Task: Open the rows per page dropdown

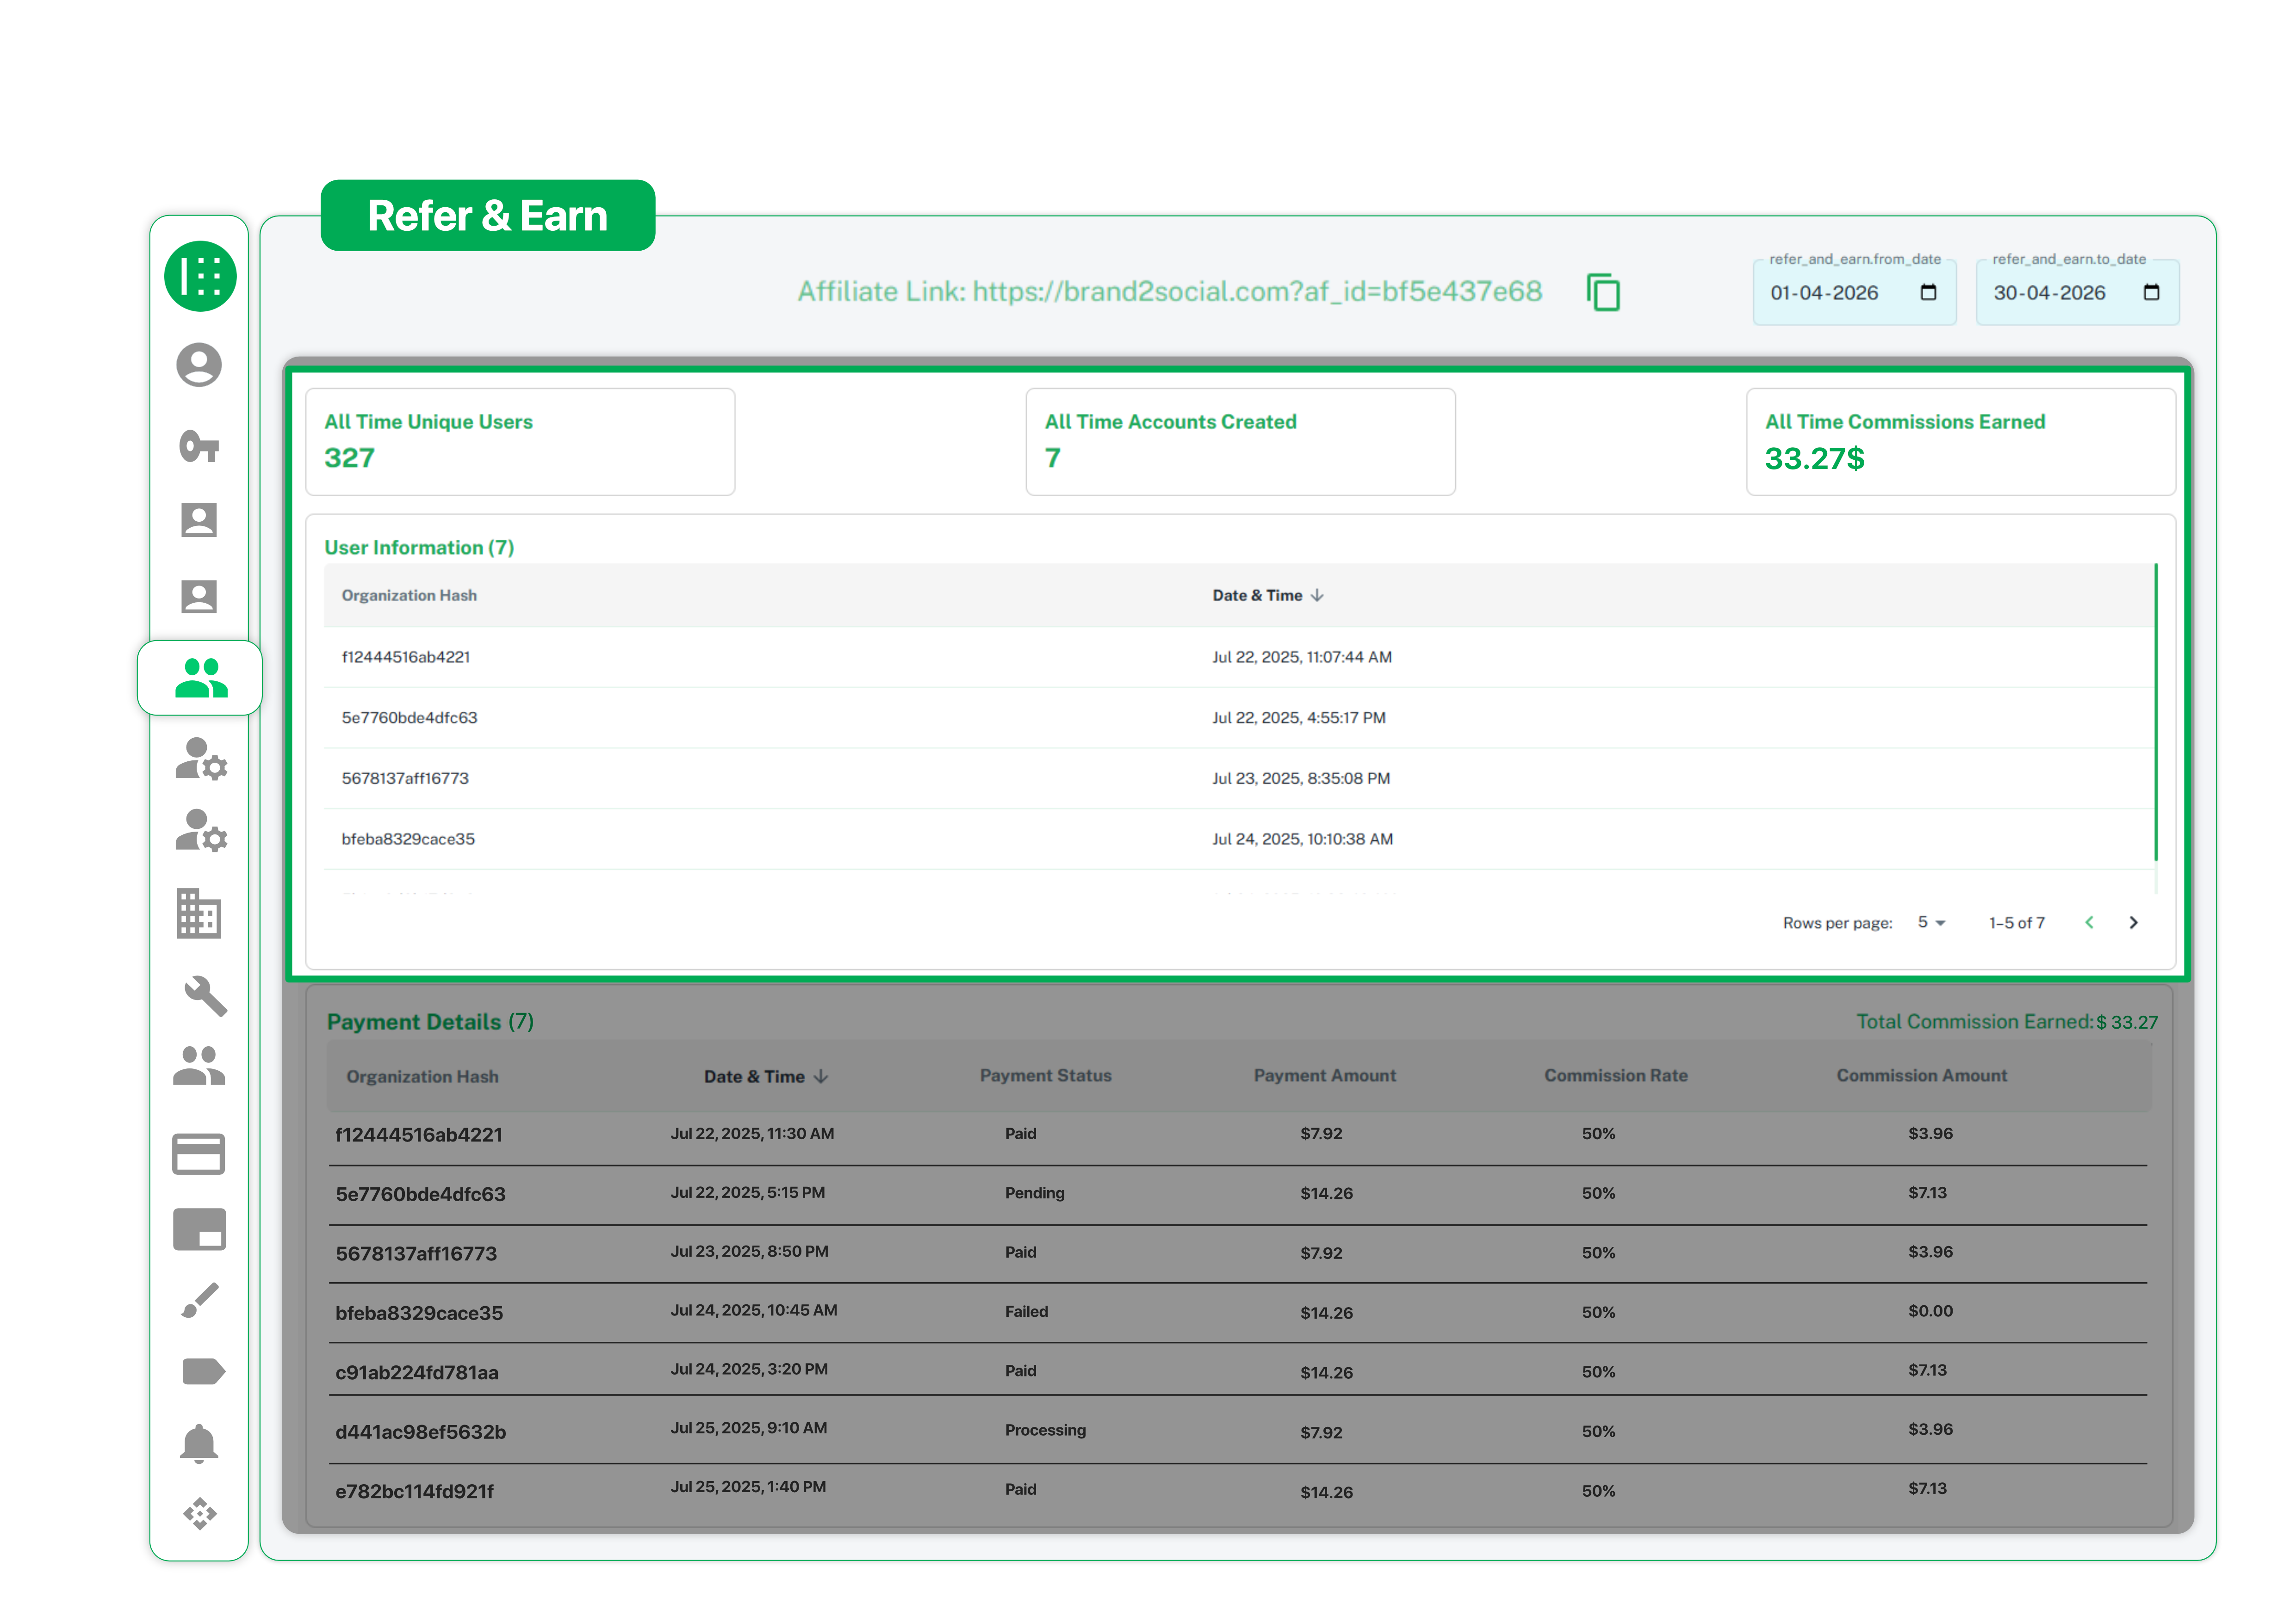Action: (x=1931, y=922)
